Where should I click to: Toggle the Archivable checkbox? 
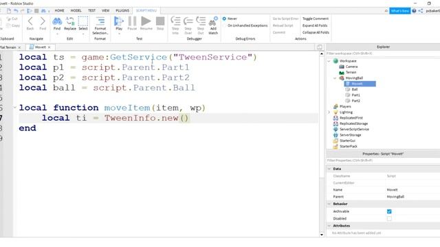click(389, 211)
